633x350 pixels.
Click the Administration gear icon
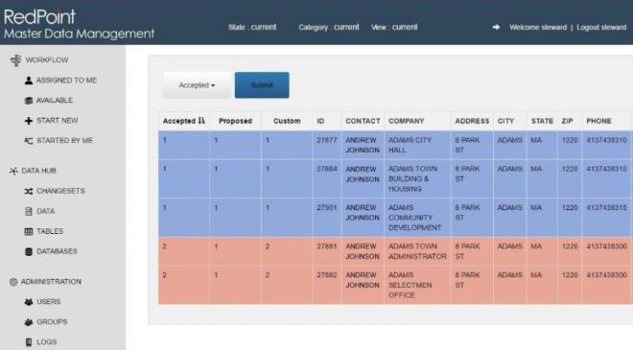coord(13,282)
